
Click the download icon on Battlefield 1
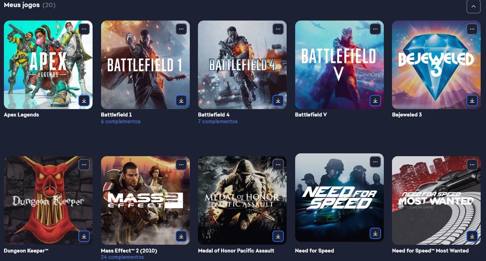[x=181, y=101]
